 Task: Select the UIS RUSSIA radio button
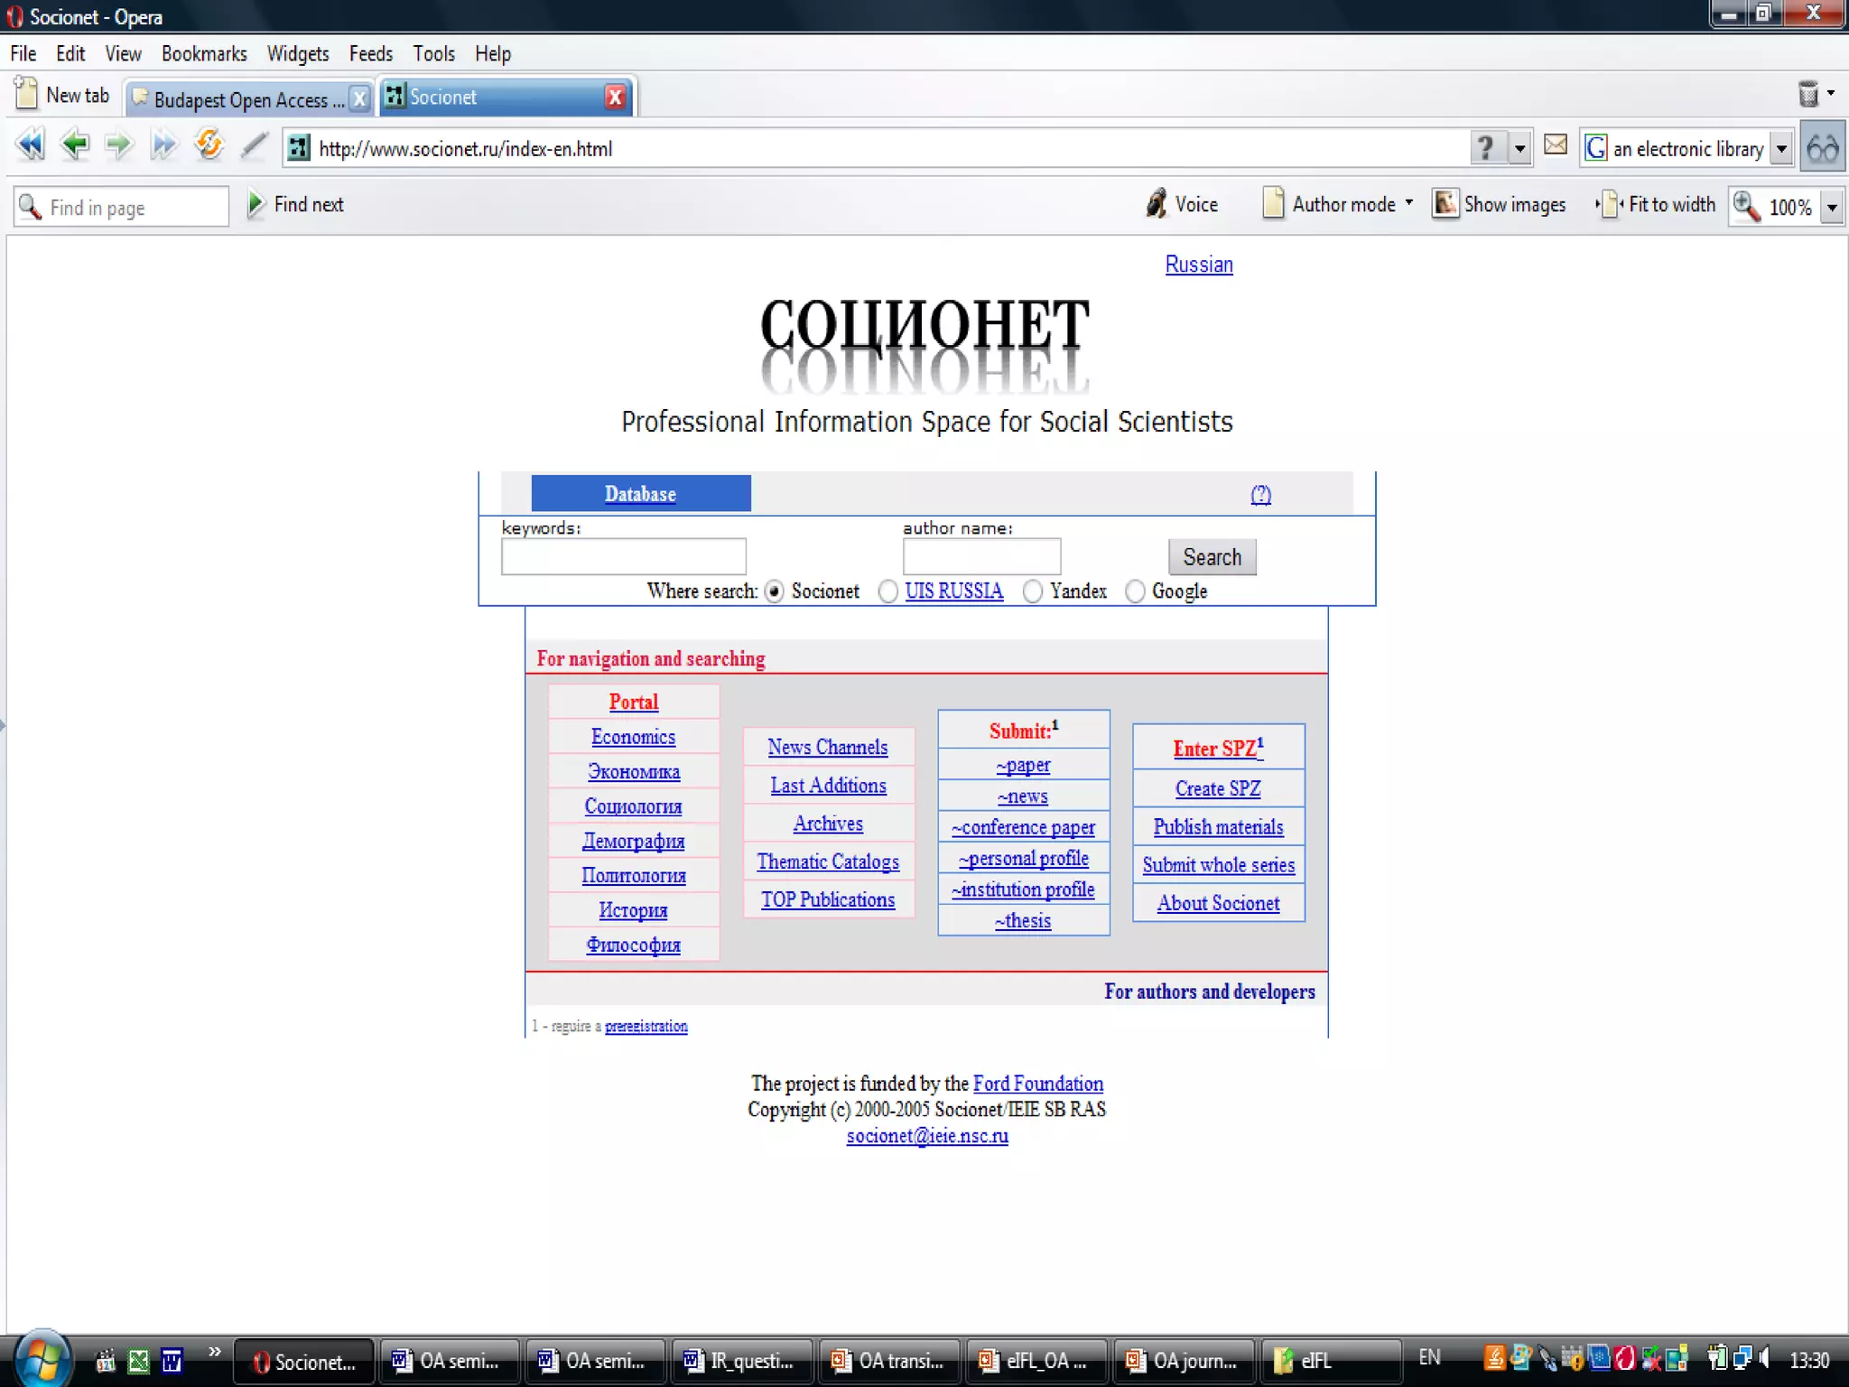click(x=888, y=591)
